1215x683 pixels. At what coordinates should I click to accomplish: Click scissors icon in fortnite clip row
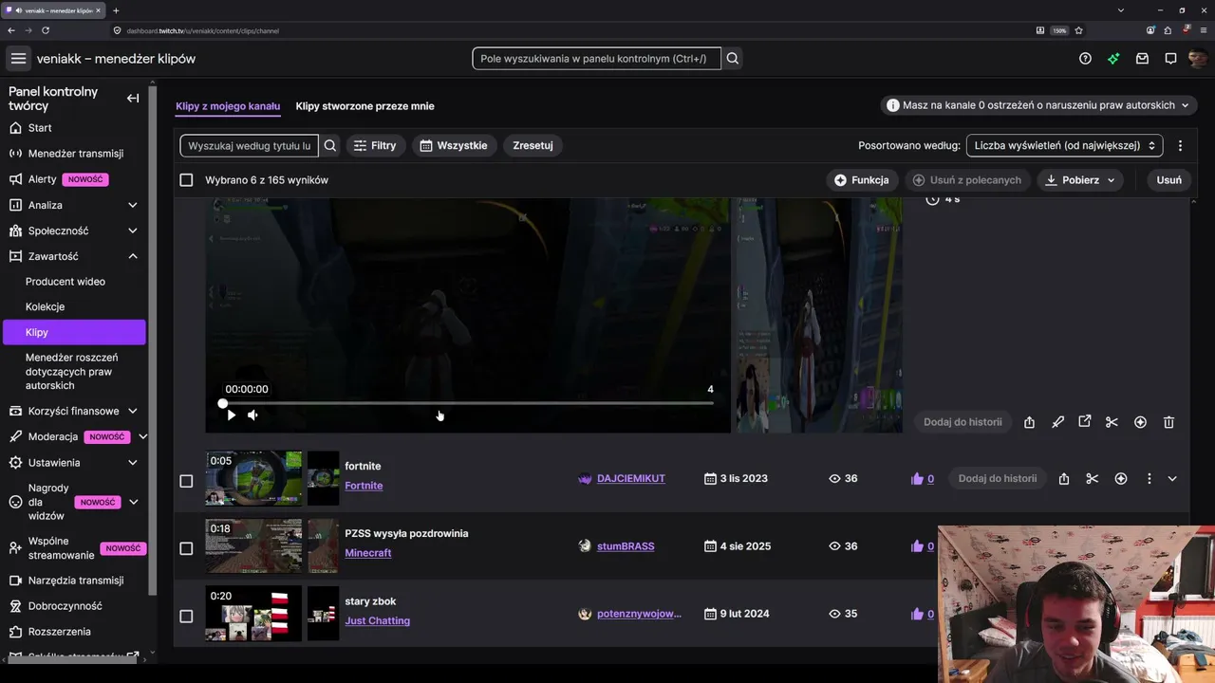click(x=1093, y=479)
